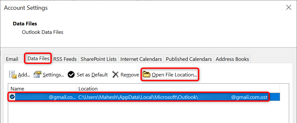Click Set as Default text
The width and height of the screenshot is (297, 123).
pos(92,75)
